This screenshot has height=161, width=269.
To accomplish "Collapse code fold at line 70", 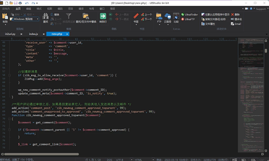I will 9,119.
